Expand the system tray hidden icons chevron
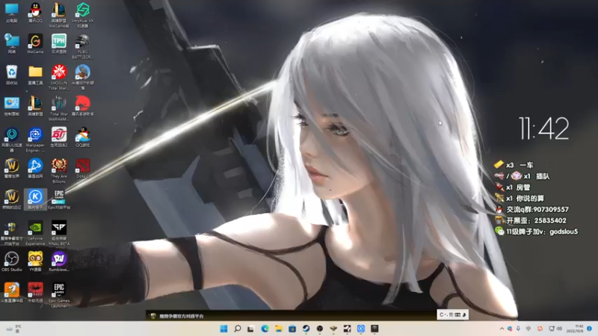 (x=502, y=329)
